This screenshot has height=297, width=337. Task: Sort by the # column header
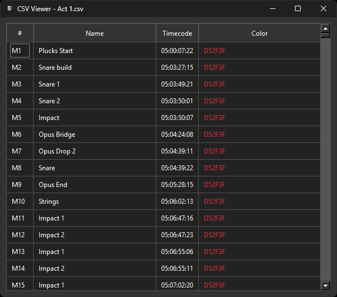point(20,33)
